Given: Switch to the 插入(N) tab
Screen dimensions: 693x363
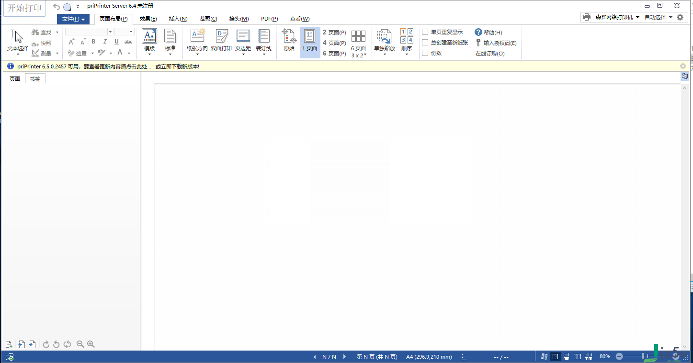Looking at the screenshot, I should tap(178, 19).
